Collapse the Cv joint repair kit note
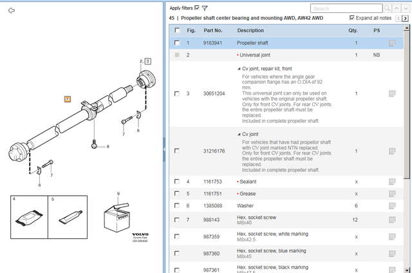The height and width of the screenshot is (273, 412). (x=239, y=68)
